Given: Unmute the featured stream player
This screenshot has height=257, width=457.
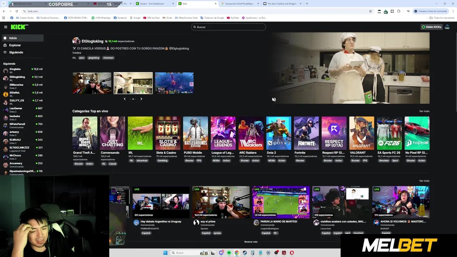Looking at the screenshot, I should [274, 100].
